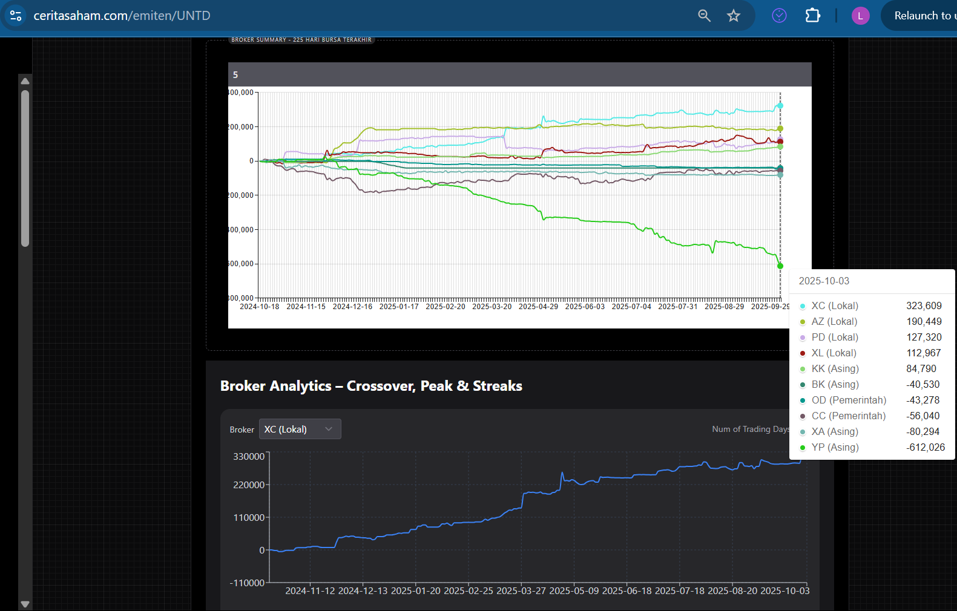Click the Broker Analytics section heading
The height and width of the screenshot is (611, 957).
371,386
